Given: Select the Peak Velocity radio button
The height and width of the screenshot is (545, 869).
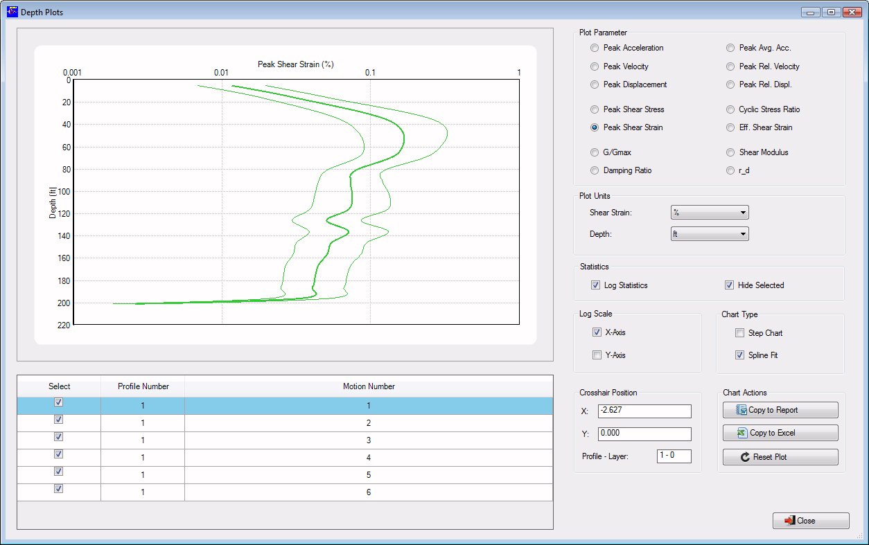Looking at the screenshot, I should pos(594,66).
